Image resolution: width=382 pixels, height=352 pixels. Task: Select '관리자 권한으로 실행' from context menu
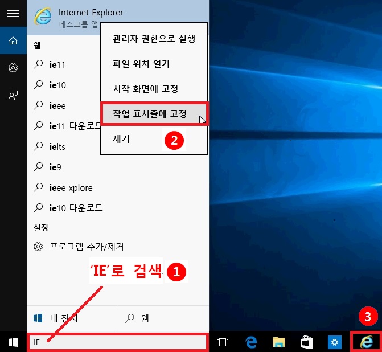pos(154,39)
